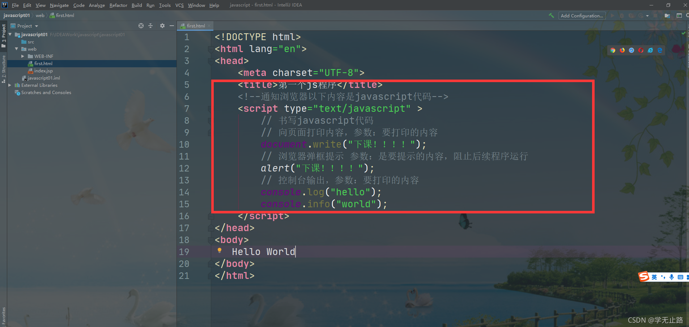
Task: Fold the body tag at line 18
Action: (x=210, y=240)
